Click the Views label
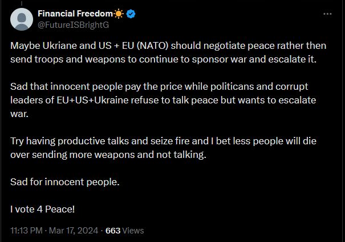 pyautogui.click(x=133, y=231)
